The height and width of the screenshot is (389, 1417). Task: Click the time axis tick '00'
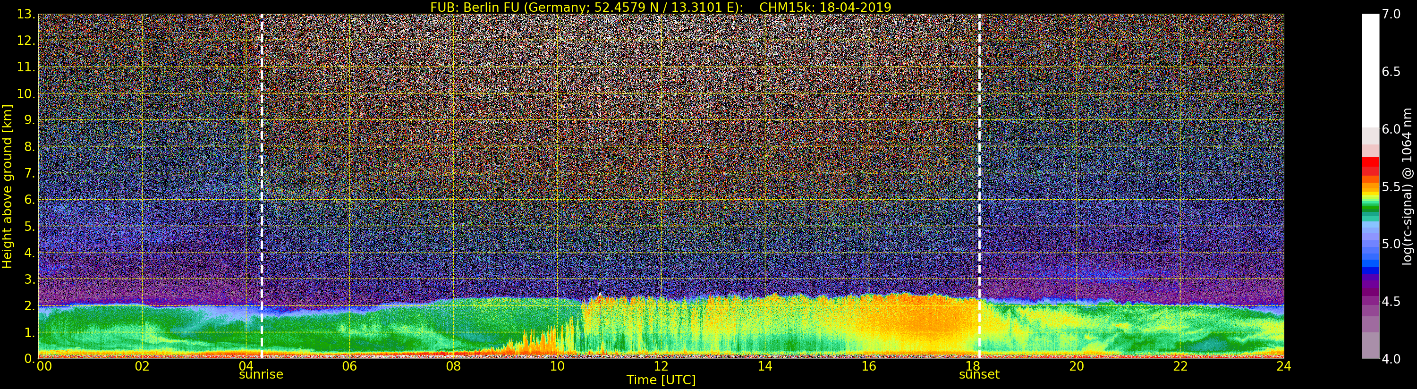click(x=44, y=366)
